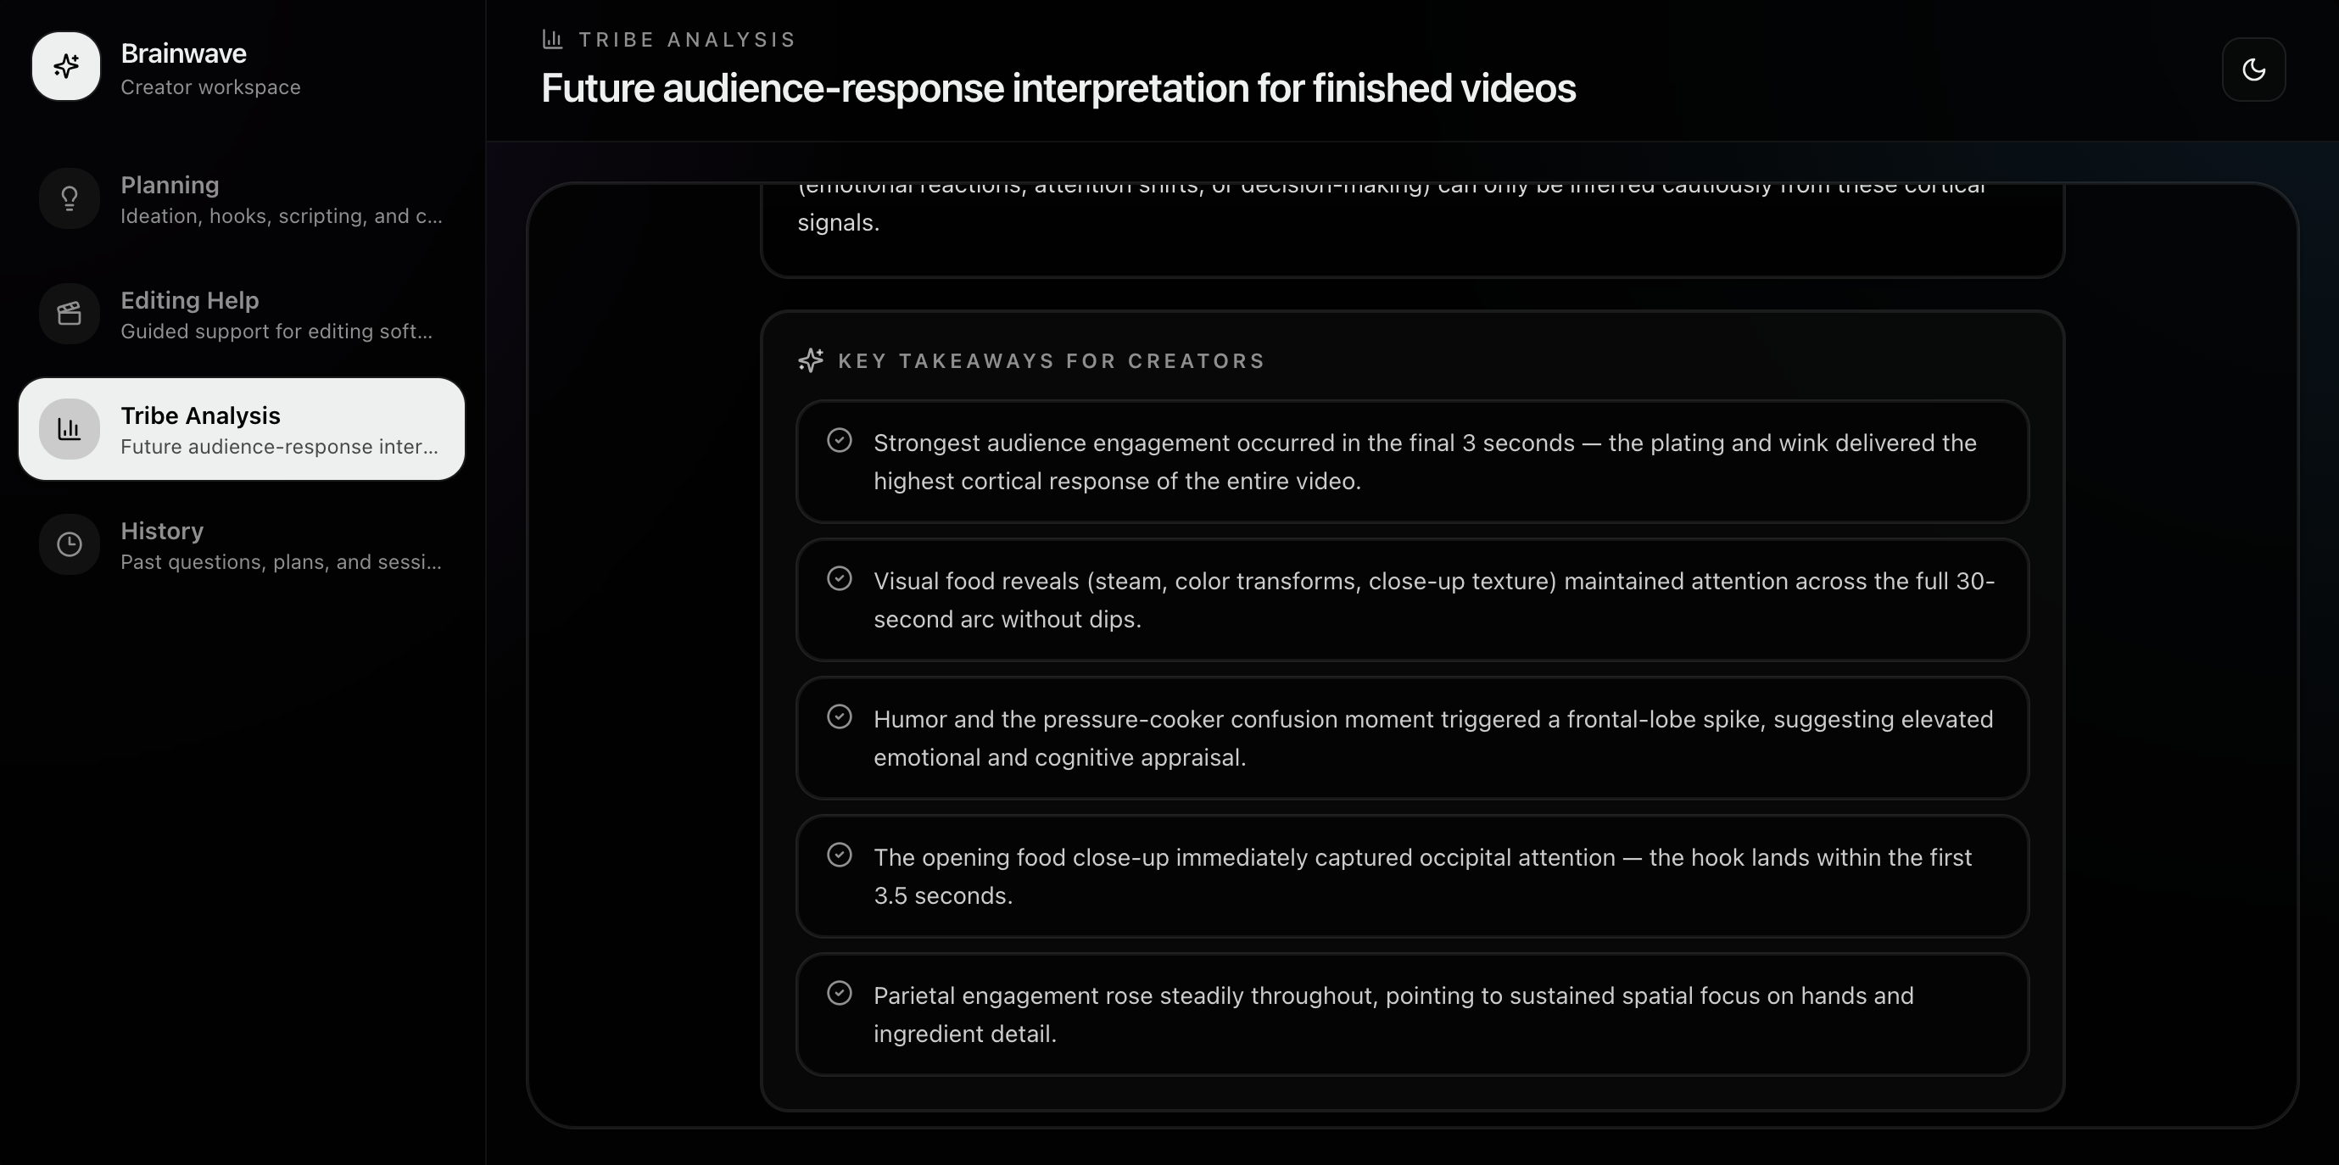Click check icon on final 3 seconds takeaway
Viewport: 2339px width, 1165px height.
coord(839,440)
